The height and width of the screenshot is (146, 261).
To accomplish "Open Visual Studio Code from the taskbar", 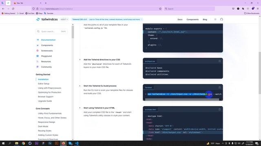I will [x=77, y=143].
